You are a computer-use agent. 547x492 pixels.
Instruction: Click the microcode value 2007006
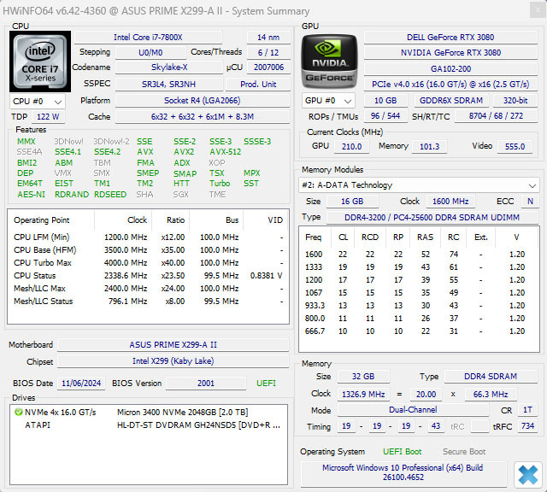tap(268, 67)
